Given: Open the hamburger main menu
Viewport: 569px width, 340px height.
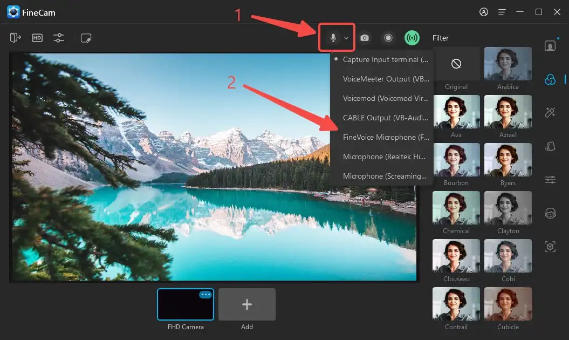Looking at the screenshot, I should (x=502, y=12).
